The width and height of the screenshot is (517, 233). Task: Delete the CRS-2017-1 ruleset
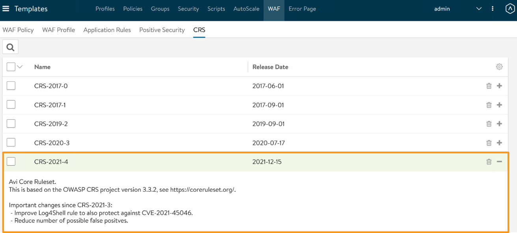click(489, 105)
